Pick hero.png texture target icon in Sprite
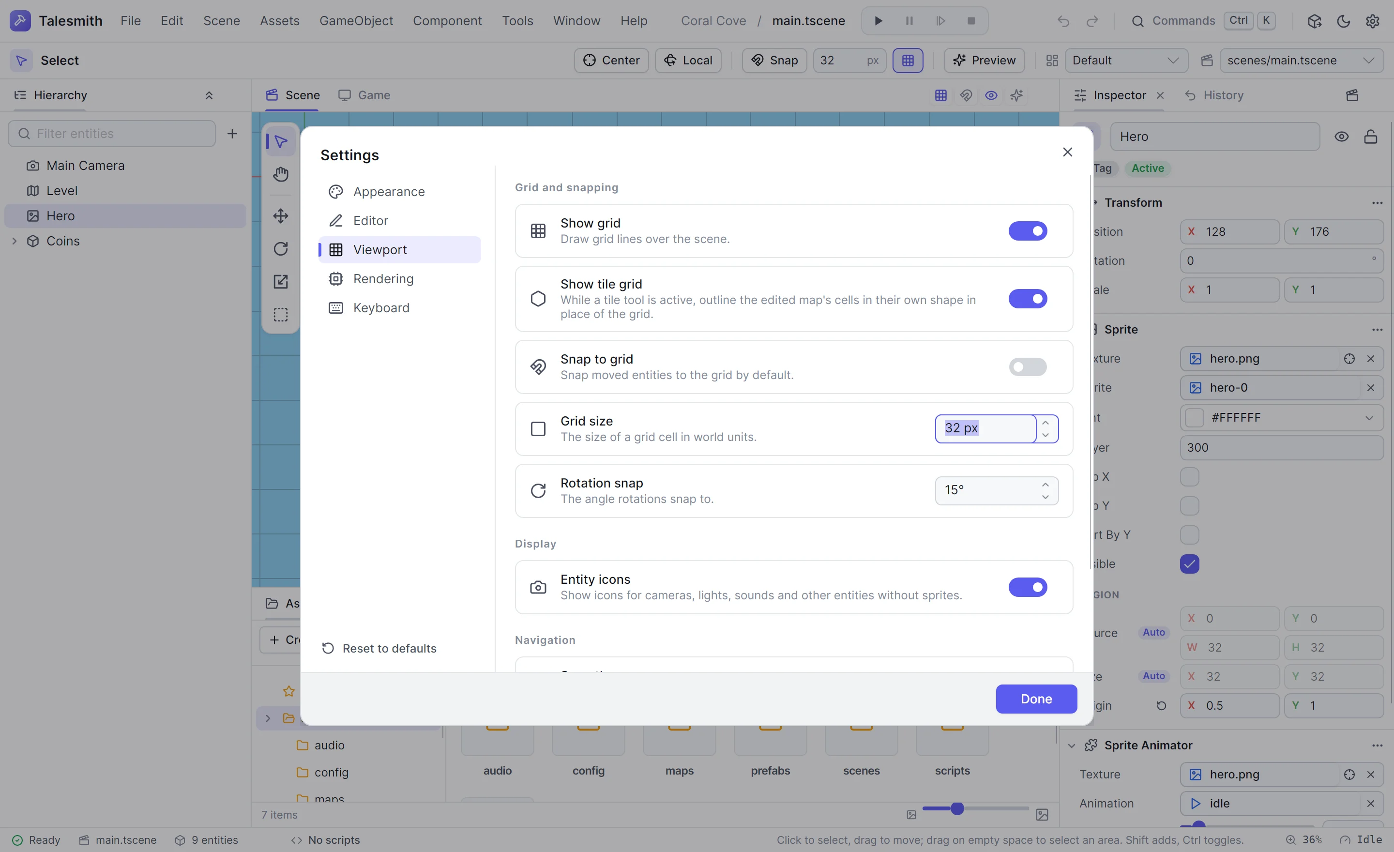Screen dimensions: 1394x852 (x=1349, y=359)
